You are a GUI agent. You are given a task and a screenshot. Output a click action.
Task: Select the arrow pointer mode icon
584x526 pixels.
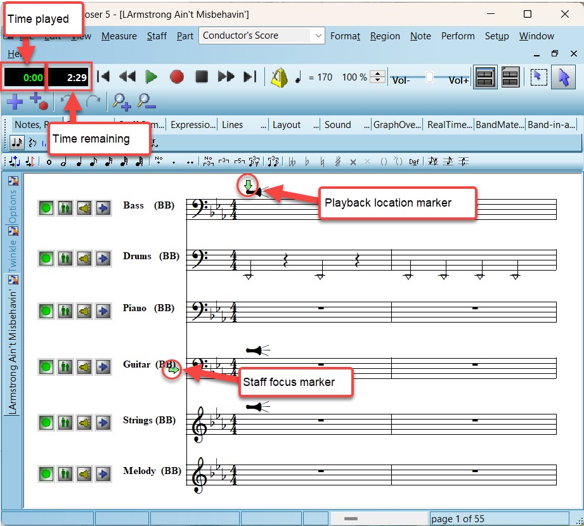tap(562, 77)
